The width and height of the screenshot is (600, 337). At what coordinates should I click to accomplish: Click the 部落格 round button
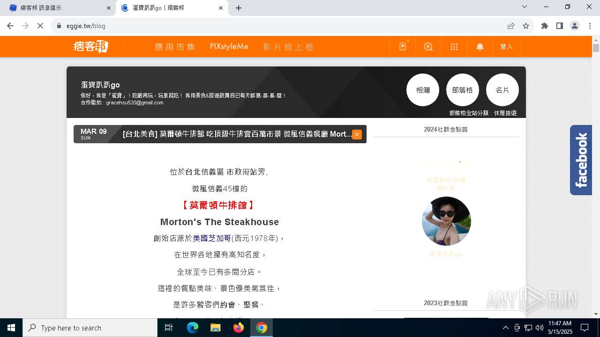pyautogui.click(x=463, y=90)
